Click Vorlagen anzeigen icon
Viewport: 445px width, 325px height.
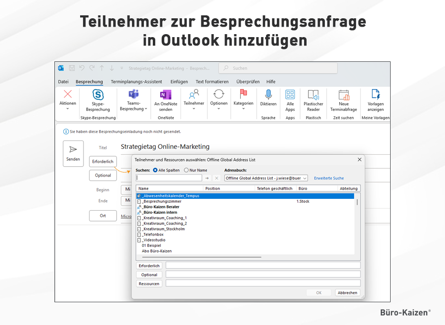point(375,94)
